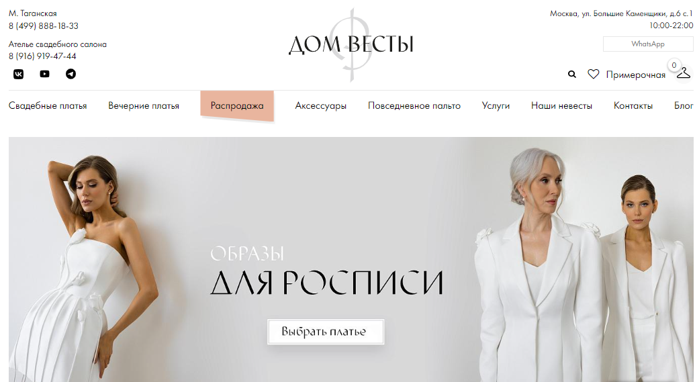Open Повседневное пальто category
This screenshot has width=695, height=382.
pos(414,106)
